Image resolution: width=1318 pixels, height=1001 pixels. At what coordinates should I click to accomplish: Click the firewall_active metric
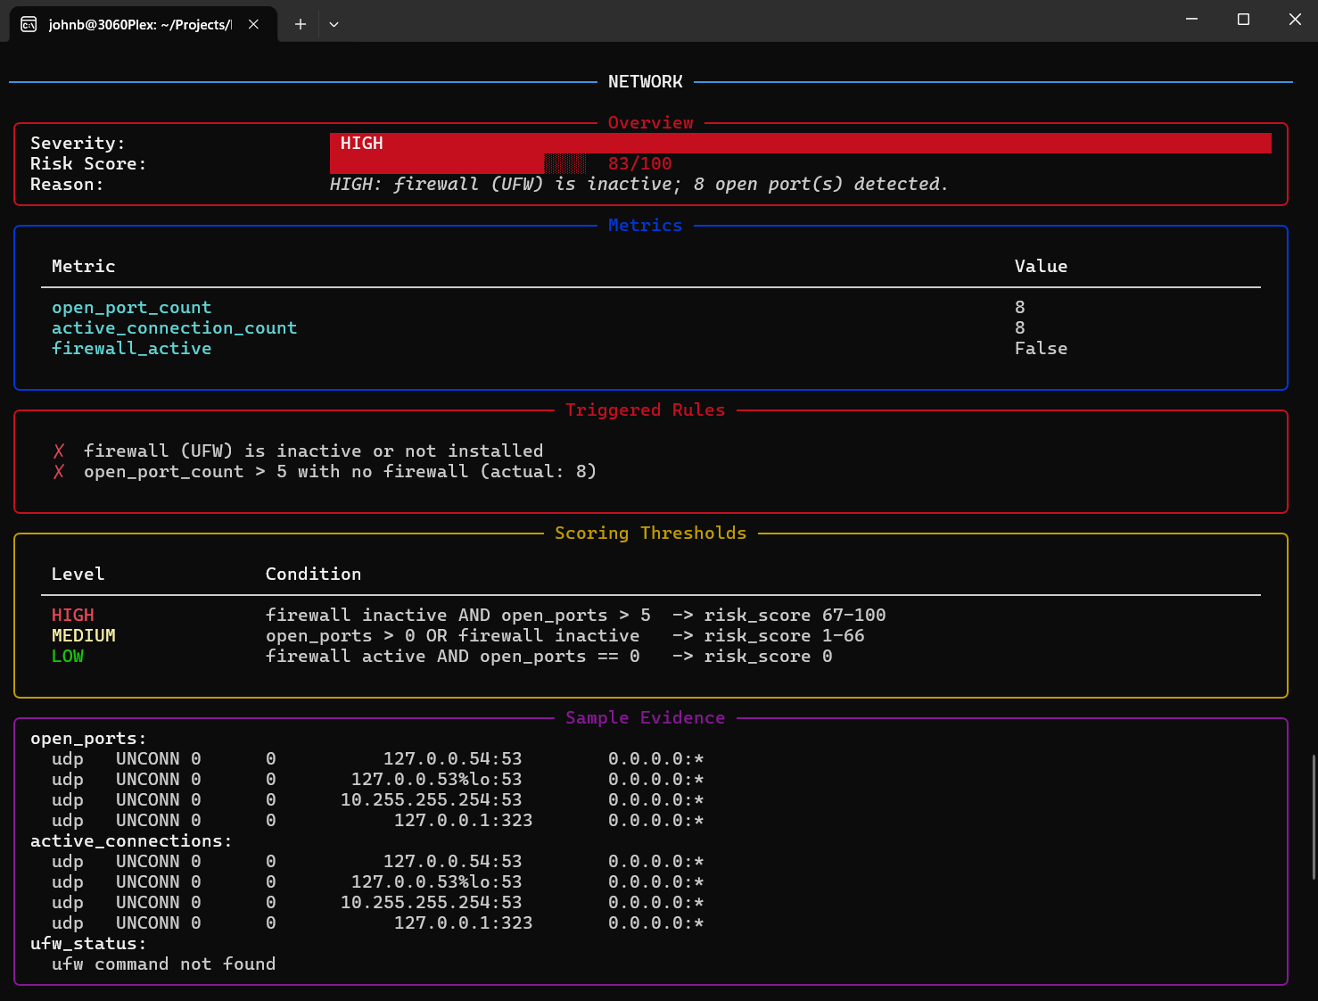pyautogui.click(x=131, y=349)
